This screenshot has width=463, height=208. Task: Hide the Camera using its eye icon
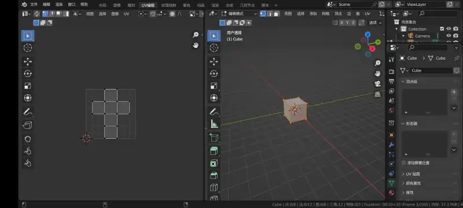[x=449, y=36]
